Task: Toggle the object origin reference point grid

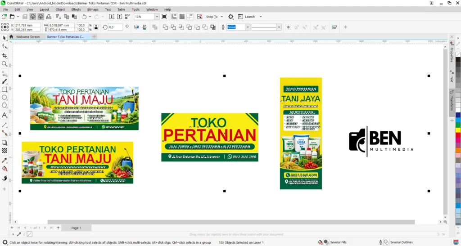Action: click(x=5, y=27)
